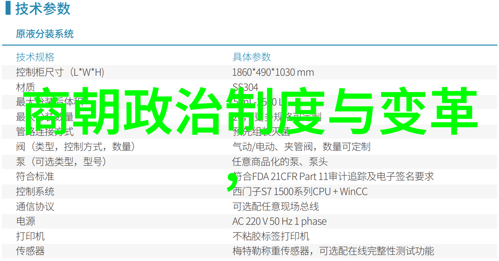Click the 可选配任意现场总线 value

pyautogui.click(x=275, y=206)
